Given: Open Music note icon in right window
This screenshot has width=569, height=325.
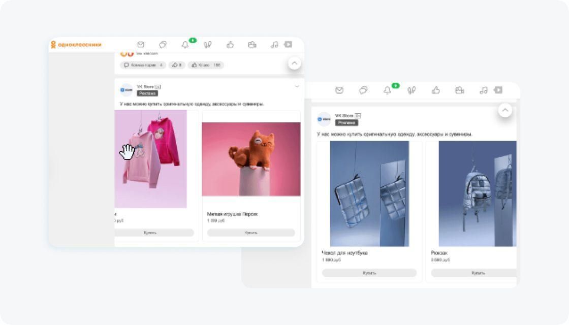Looking at the screenshot, I should tap(483, 90).
